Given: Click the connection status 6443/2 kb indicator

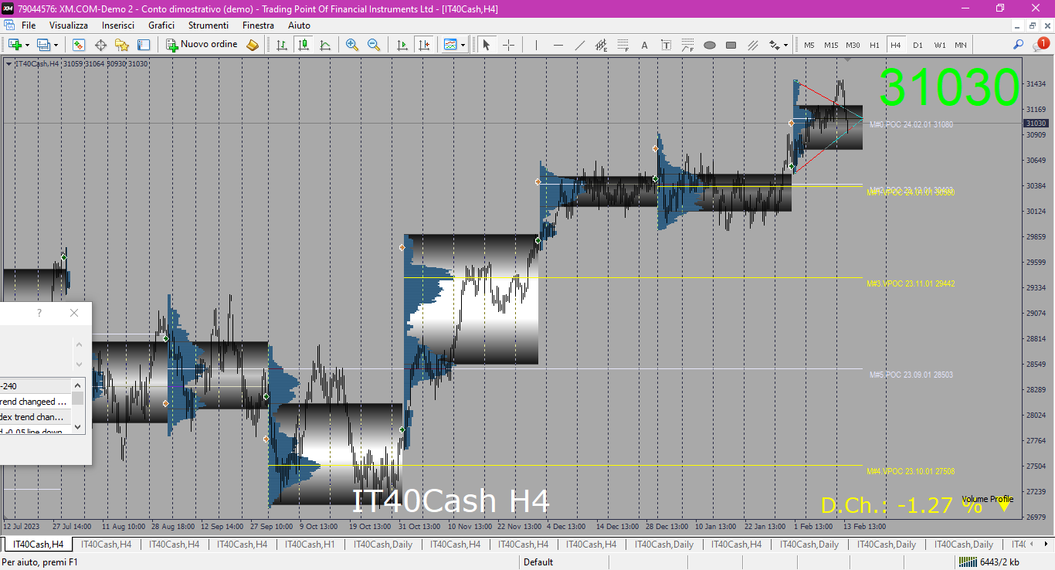Looking at the screenshot, I should [991, 562].
